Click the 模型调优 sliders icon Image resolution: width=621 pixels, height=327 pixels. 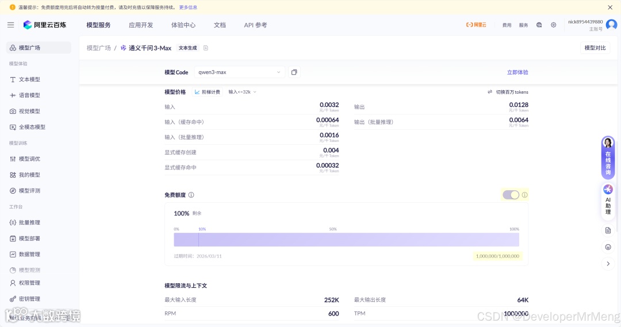point(13,159)
